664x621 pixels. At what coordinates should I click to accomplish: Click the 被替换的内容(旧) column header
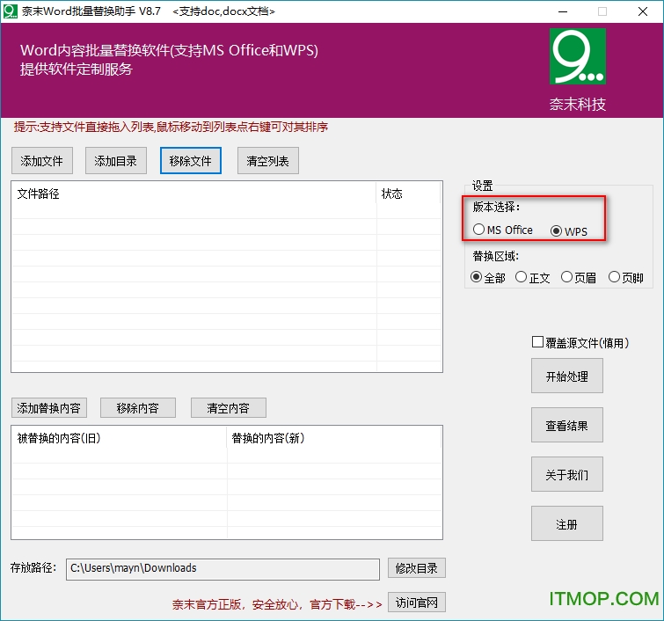[x=119, y=438]
